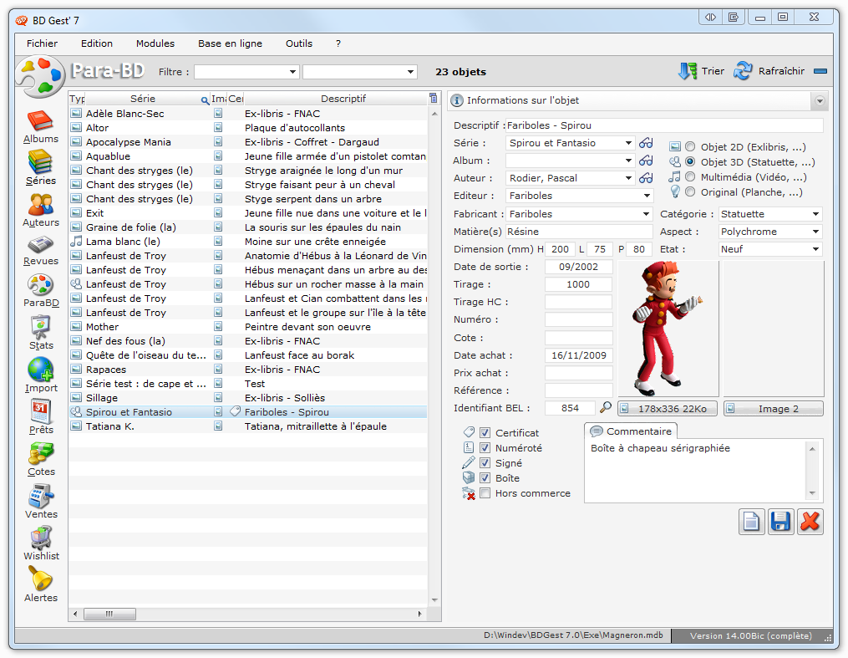
Task: Click the Rafraîchir refresh icon
Action: click(743, 71)
